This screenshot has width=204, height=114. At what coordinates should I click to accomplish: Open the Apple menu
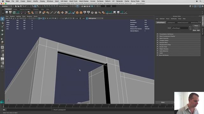tap(3, 1)
